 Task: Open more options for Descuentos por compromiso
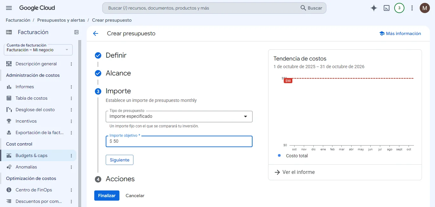point(71,202)
